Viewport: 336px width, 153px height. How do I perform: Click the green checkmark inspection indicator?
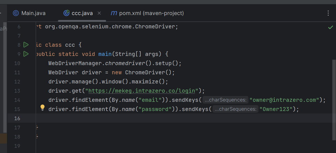tap(330, 27)
